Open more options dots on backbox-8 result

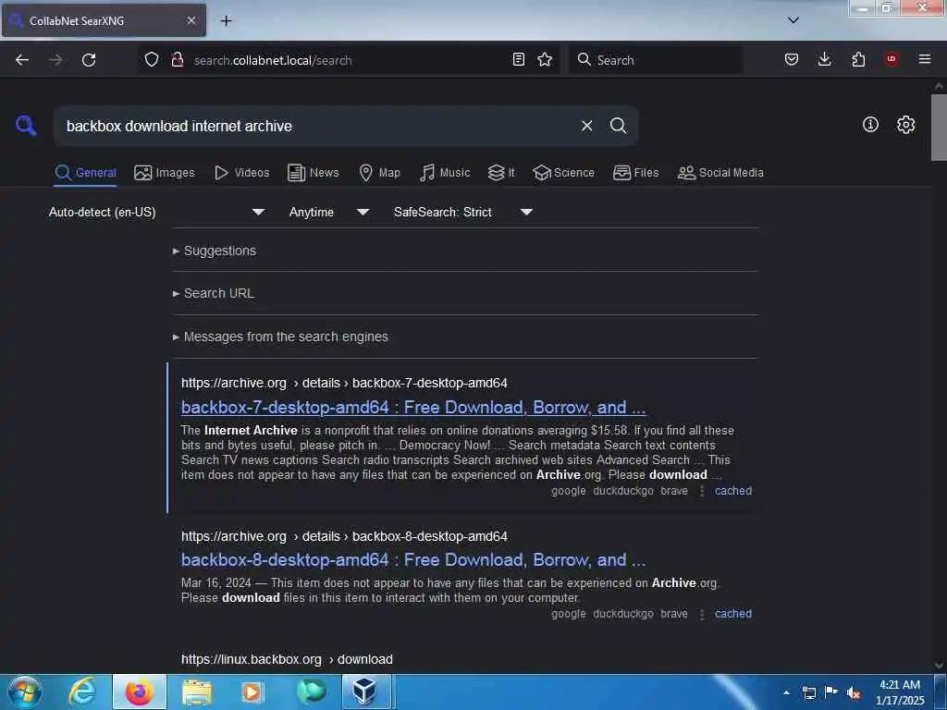pos(702,615)
